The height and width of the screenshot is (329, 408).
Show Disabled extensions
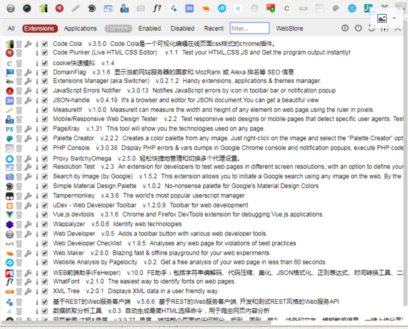[x=182, y=29]
